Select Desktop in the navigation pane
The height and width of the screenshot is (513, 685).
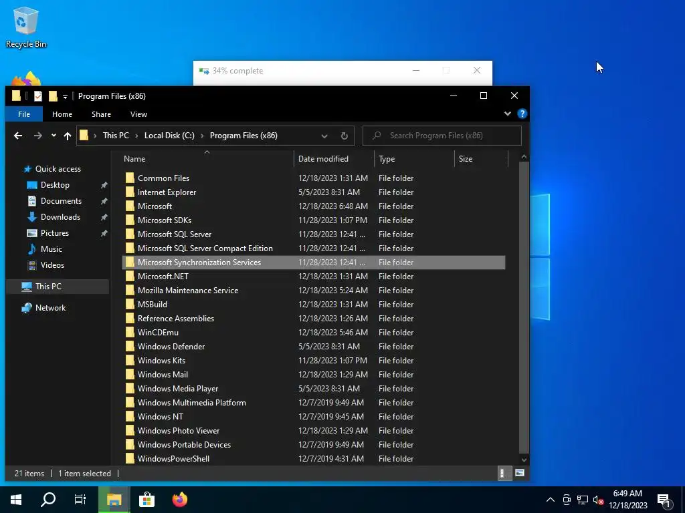coord(55,185)
